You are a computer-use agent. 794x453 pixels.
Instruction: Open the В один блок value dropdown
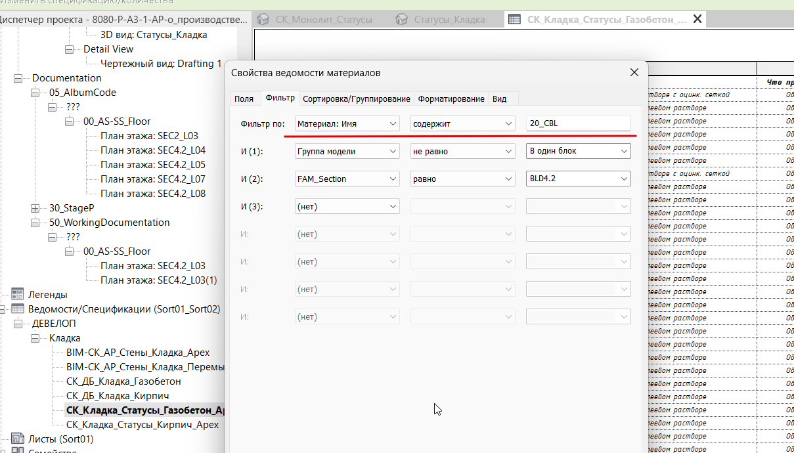tap(579, 151)
